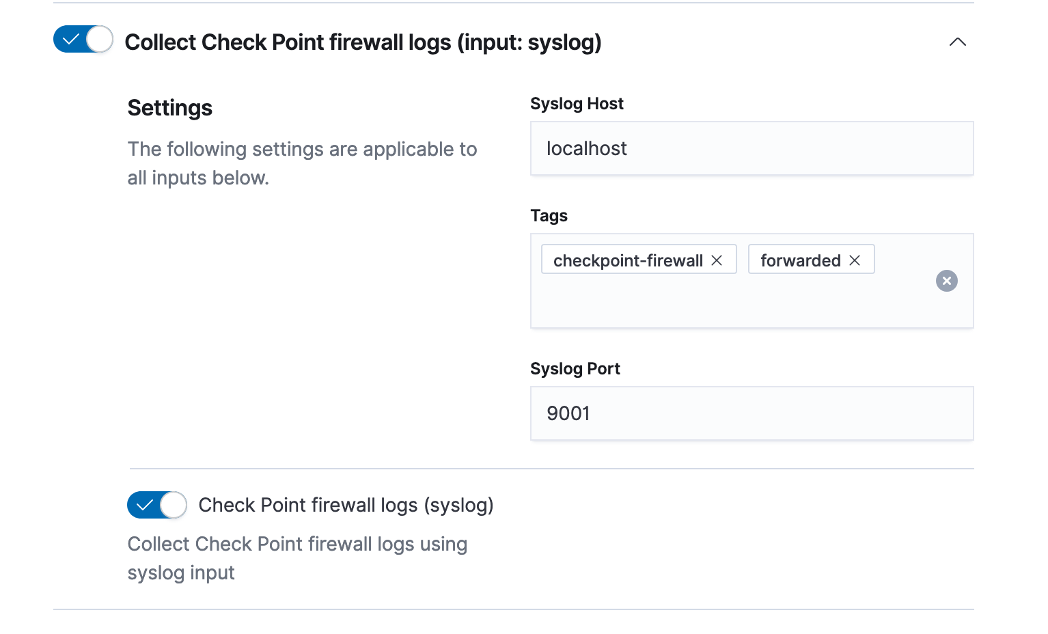
Task: Click the Collect Check Point firewall logs heading
Action: pyautogui.click(x=363, y=42)
